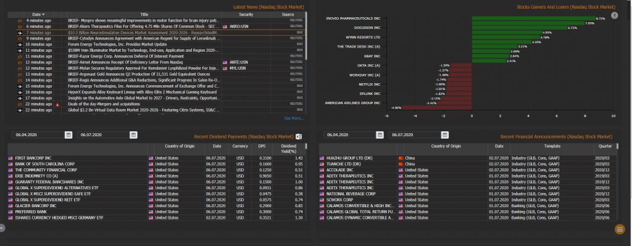Click See More under Latest News
The height and width of the screenshot is (246, 632).
[x=294, y=118]
